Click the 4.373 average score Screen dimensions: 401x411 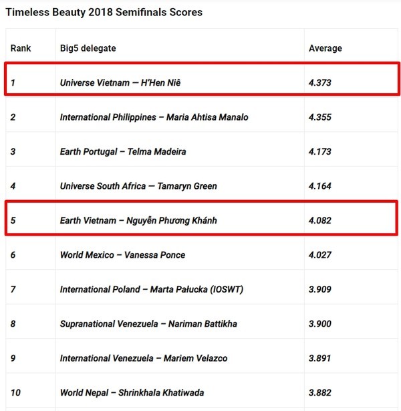[320, 83]
